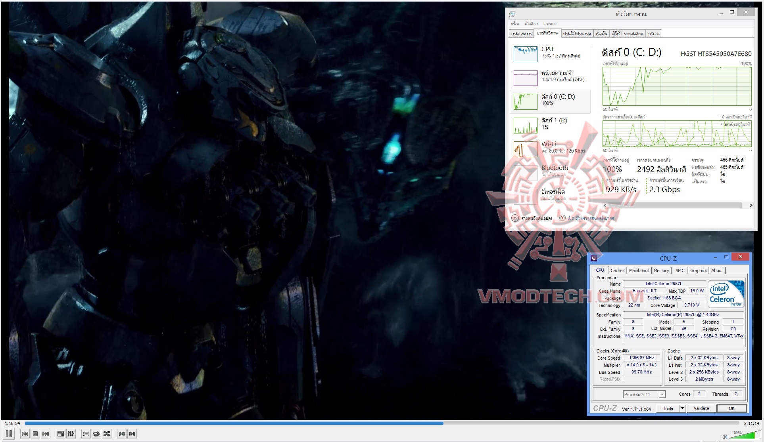Pause the video playback
Screen dimensions: 764x442
[9, 434]
